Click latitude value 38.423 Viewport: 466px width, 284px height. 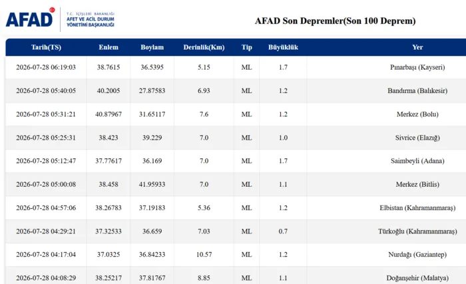tap(109, 138)
